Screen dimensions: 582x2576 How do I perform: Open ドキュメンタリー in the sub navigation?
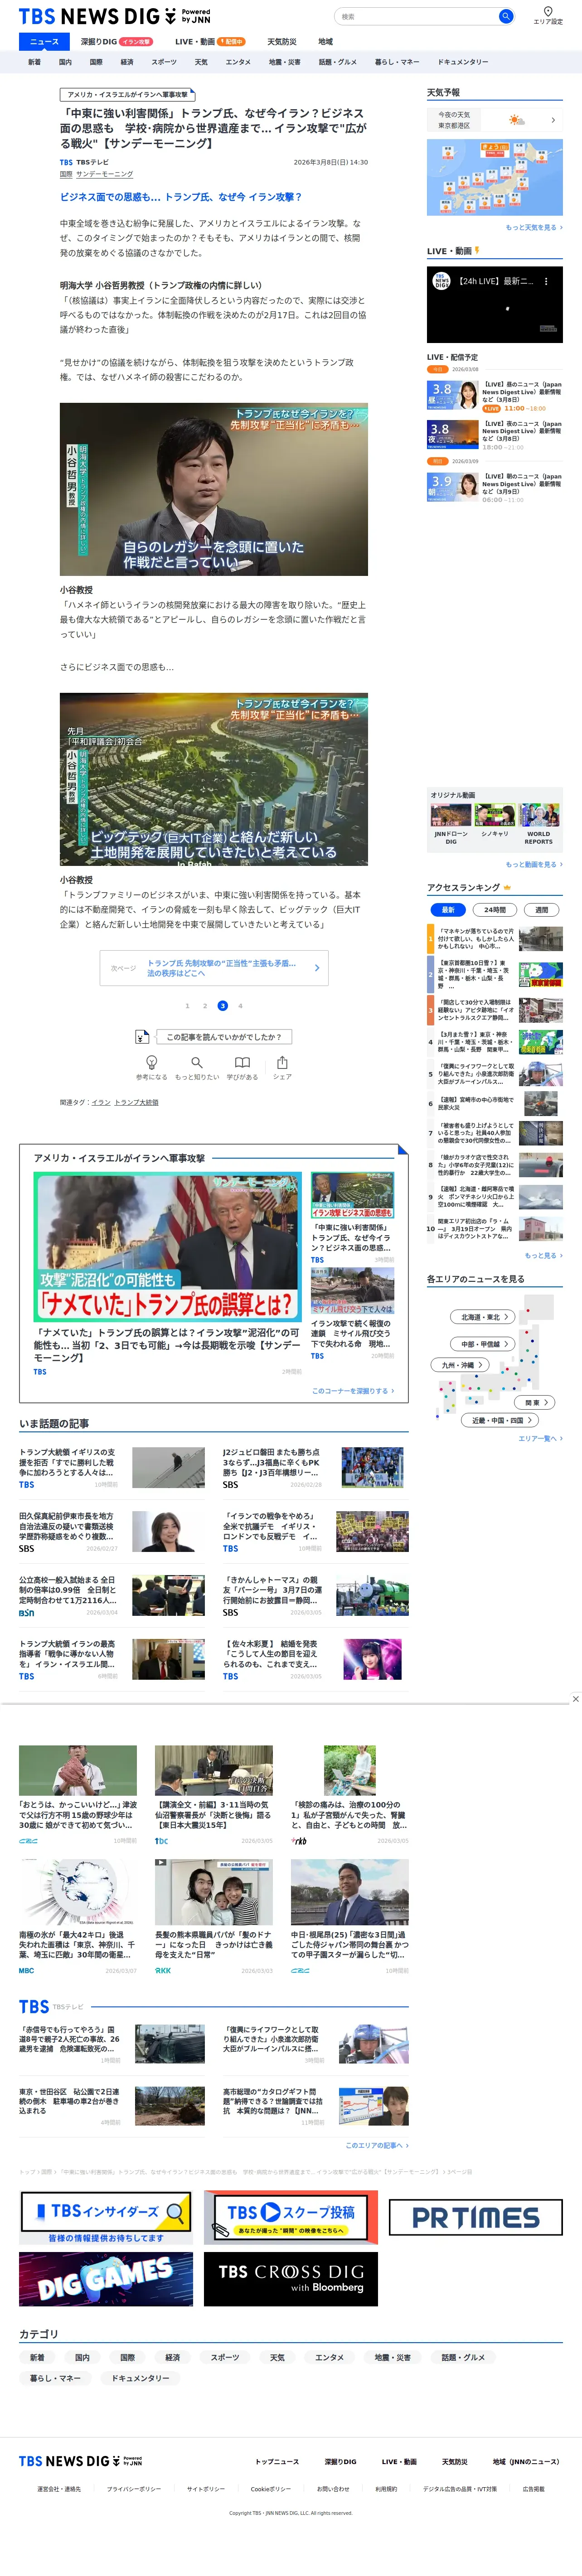[463, 62]
